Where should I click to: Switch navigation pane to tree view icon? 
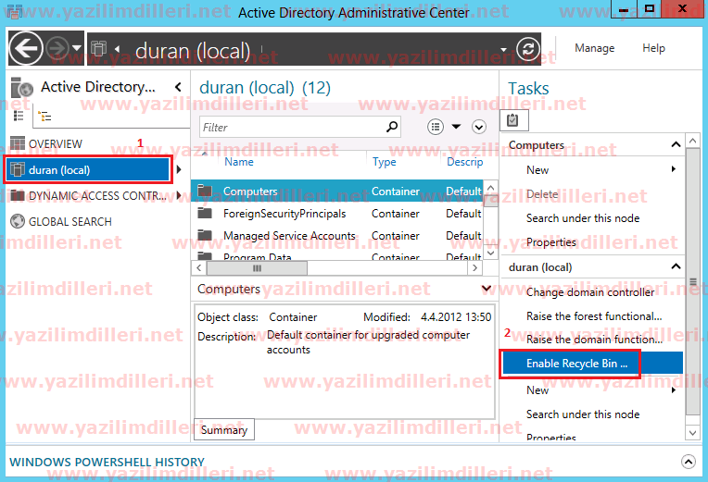point(44,117)
